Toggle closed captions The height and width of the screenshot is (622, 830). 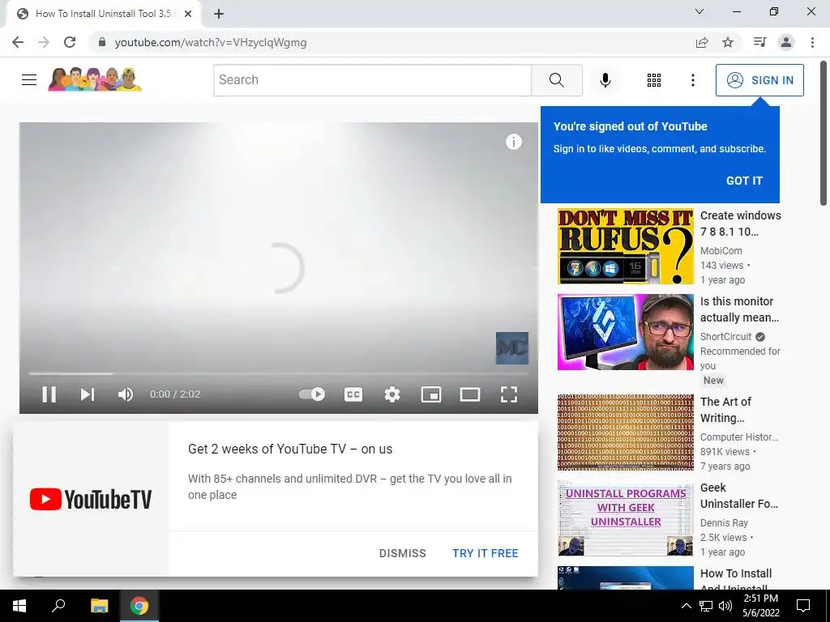353,394
